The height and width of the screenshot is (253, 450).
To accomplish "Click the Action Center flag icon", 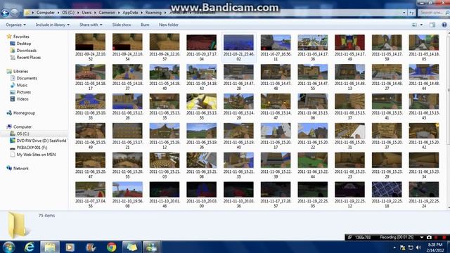I will (402, 247).
